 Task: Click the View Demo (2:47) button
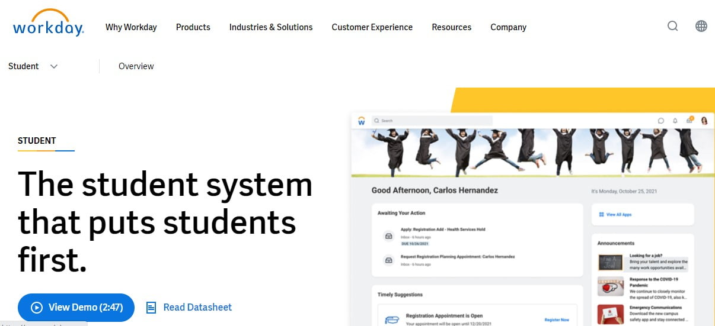point(76,308)
